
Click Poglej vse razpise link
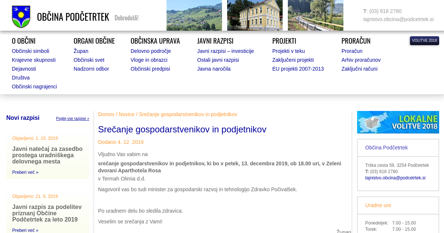click(73, 119)
